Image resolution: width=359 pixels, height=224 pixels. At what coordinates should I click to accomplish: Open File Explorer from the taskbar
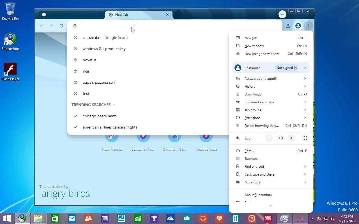(38, 218)
